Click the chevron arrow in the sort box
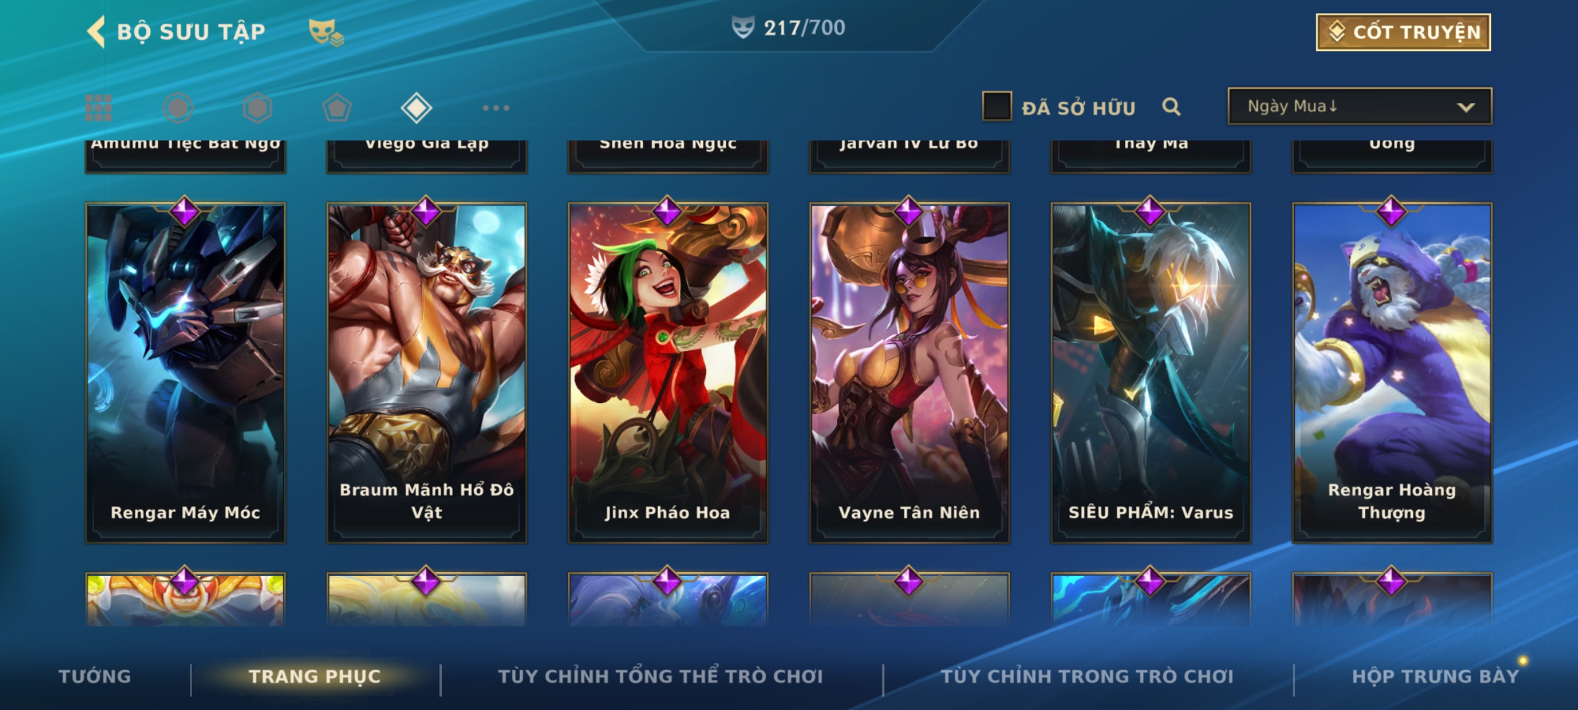The width and height of the screenshot is (1578, 710). tap(1466, 107)
